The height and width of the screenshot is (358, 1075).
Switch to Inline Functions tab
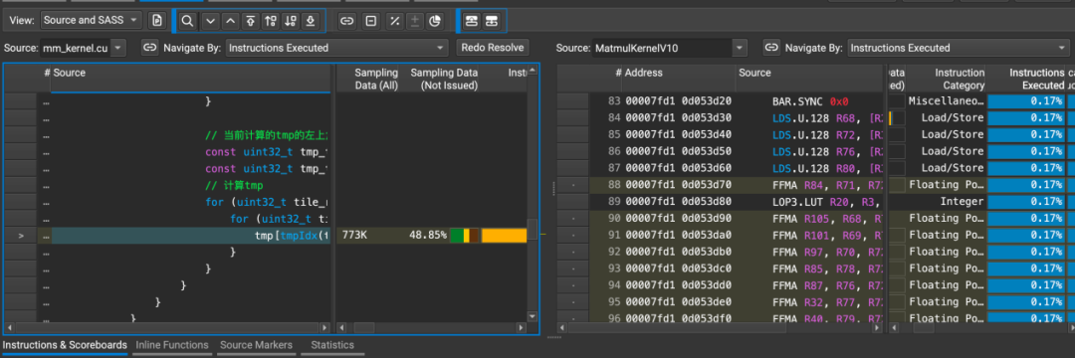point(172,345)
